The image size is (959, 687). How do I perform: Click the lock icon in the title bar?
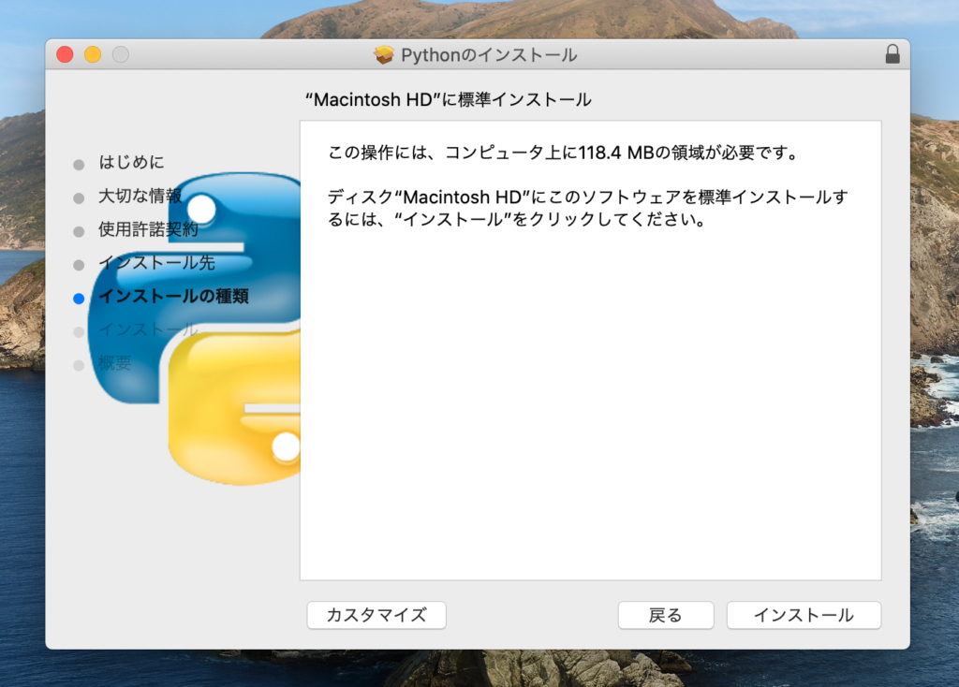(x=893, y=54)
